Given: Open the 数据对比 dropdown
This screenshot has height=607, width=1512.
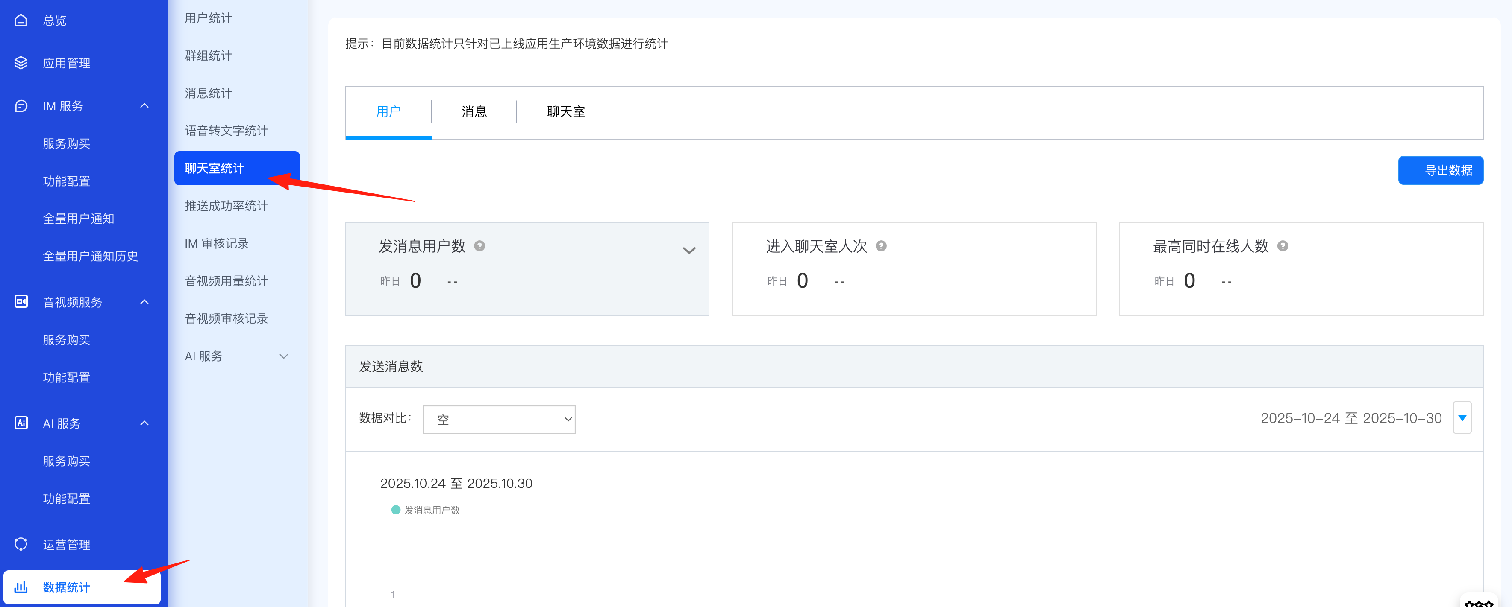Looking at the screenshot, I should [498, 419].
